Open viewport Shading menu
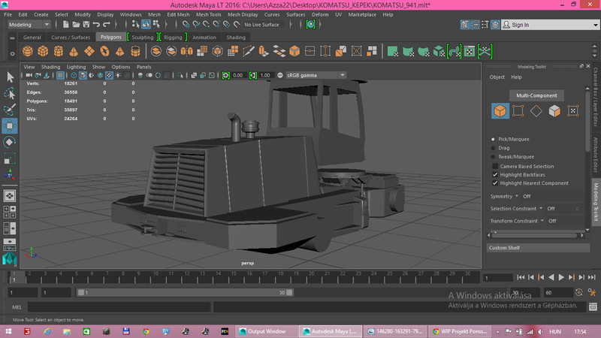The width and height of the screenshot is (601, 338). [50, 67]
